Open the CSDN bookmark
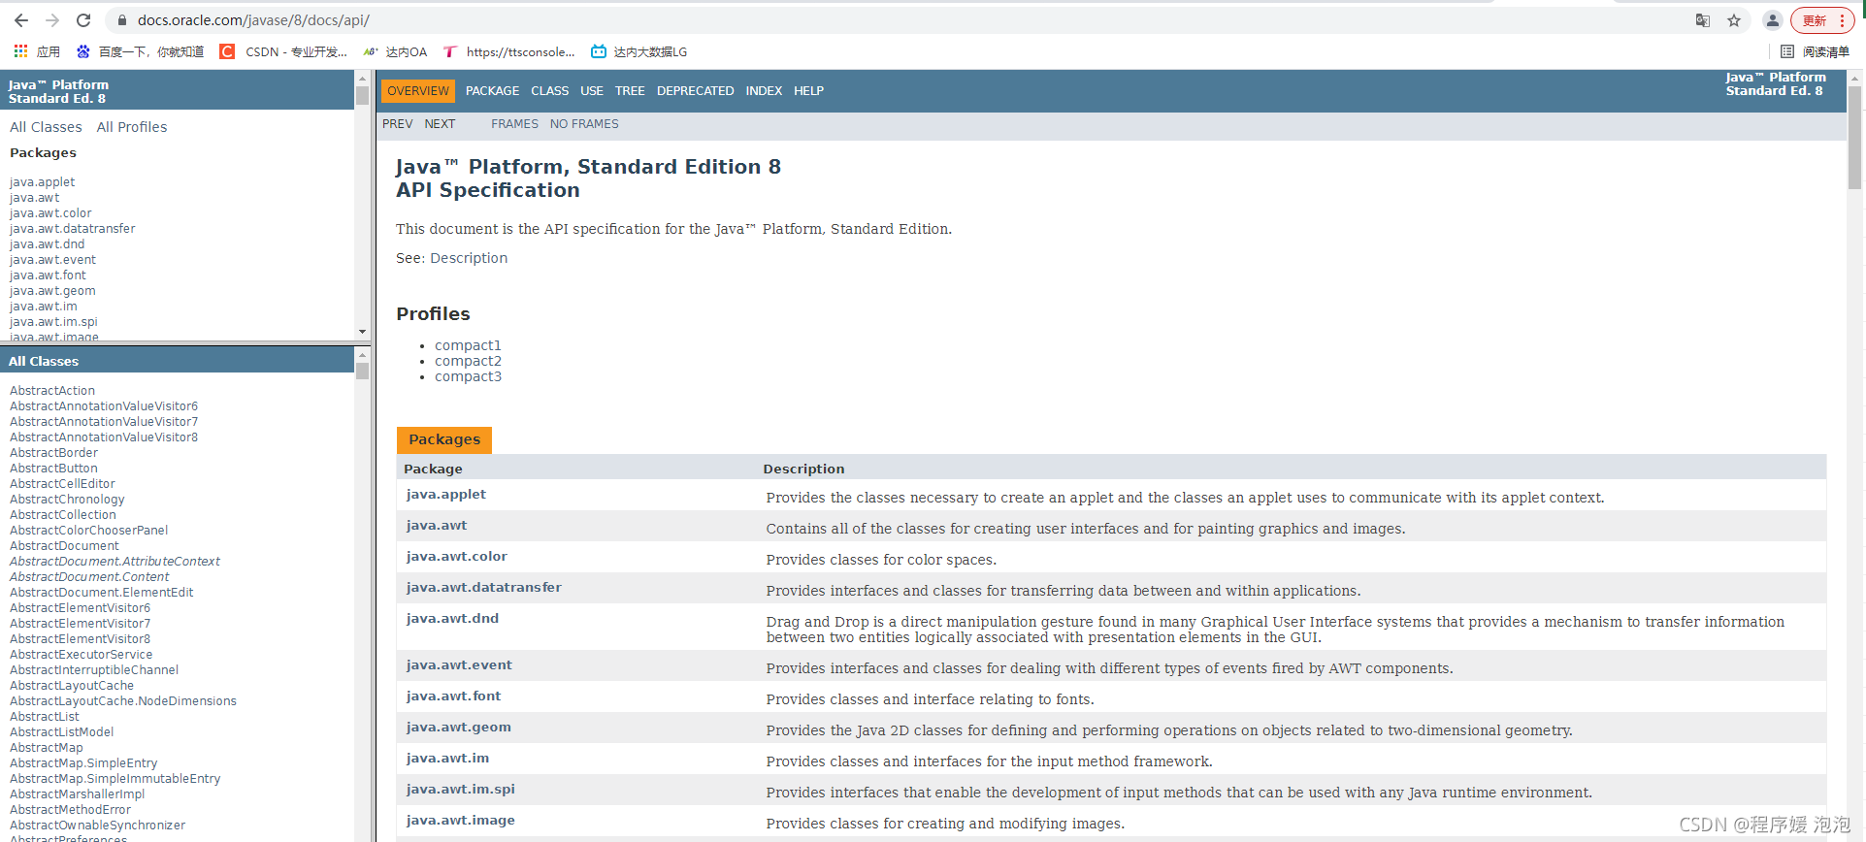The width and height of the screenshot is (1866, 842). (283, 51)
